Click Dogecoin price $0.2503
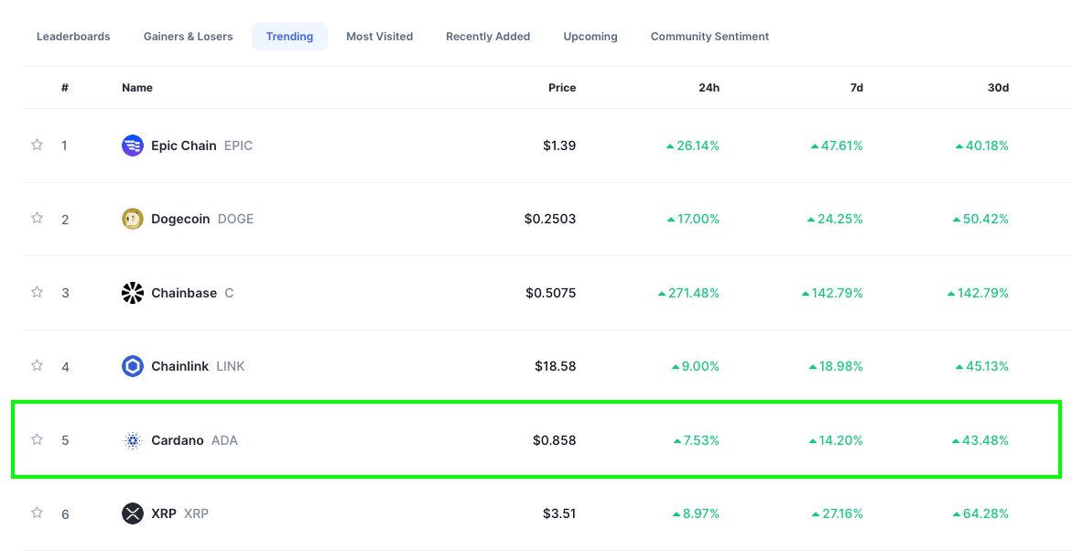Image resolution: width=1072 pixels, height=551 pixels. [x=550, y=219]
